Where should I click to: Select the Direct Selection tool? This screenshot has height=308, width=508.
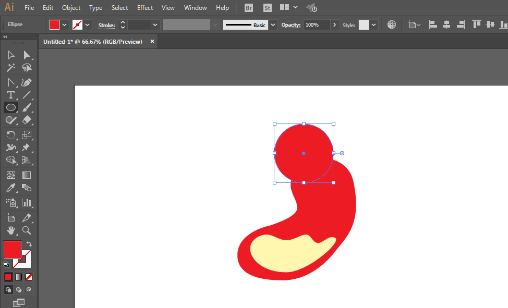pos(27,55)
